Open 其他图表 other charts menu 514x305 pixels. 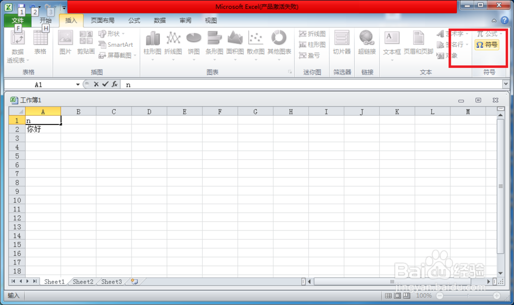(279, 45)
